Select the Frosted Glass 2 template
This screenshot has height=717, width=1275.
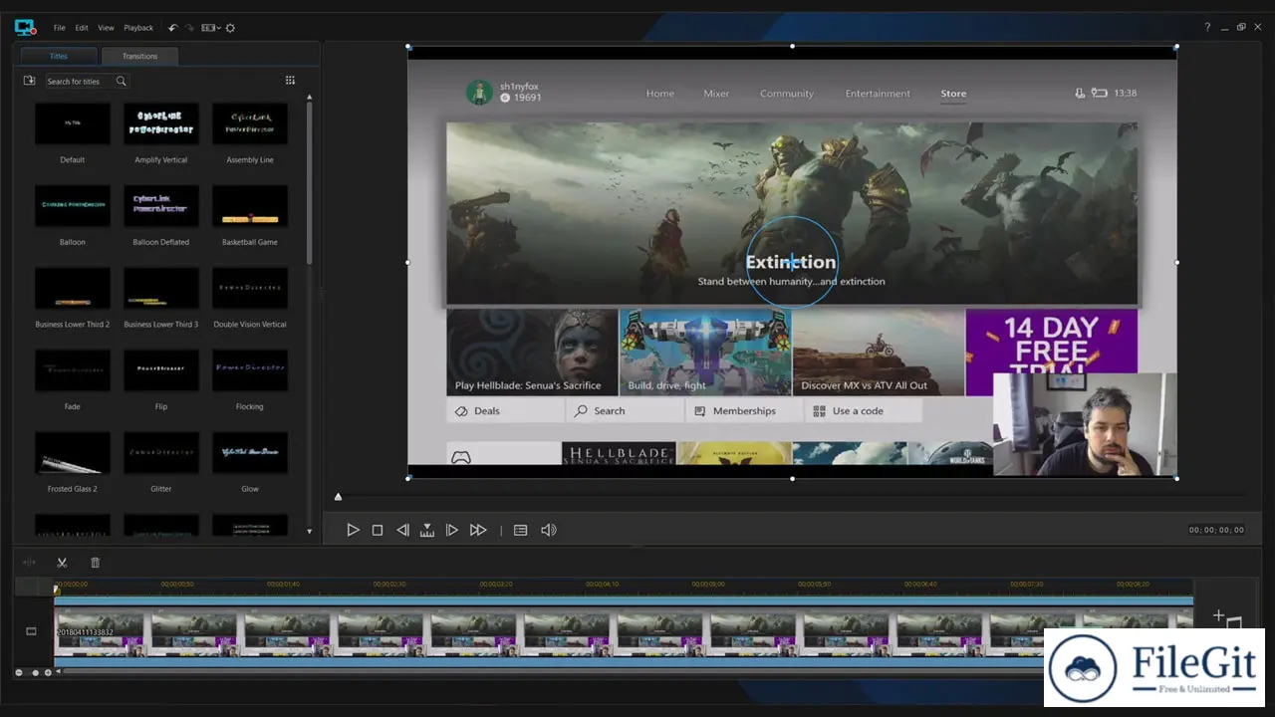(73, 453)
